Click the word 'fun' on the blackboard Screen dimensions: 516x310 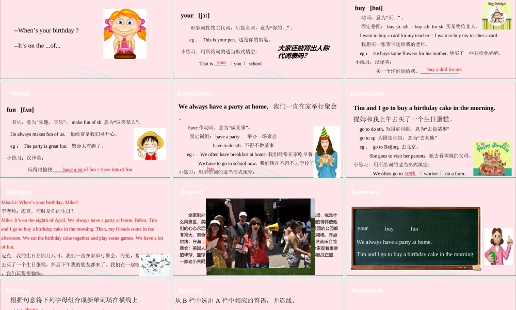tap(414, 229)
